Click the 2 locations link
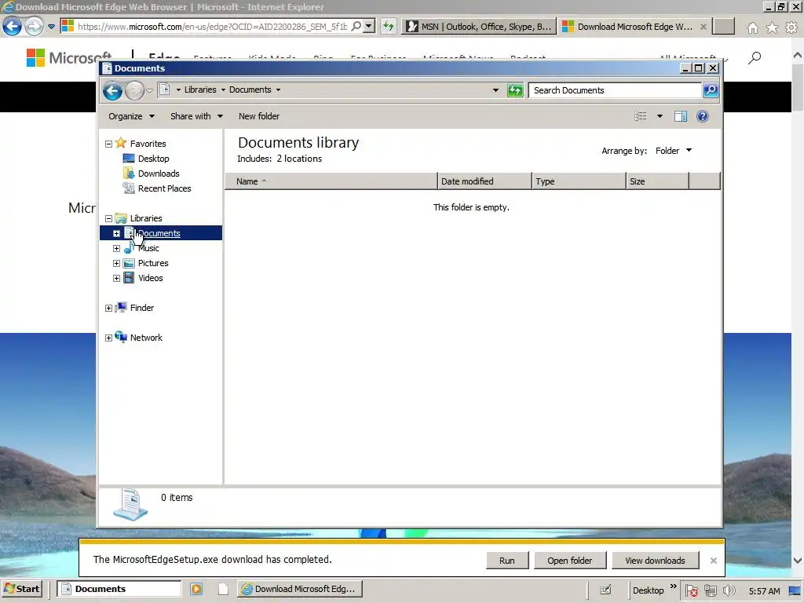The height and width of the screenshot is (603, 804). [299, 159]
